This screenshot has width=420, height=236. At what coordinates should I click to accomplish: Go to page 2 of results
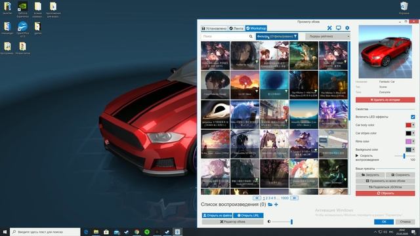(266, 198)
